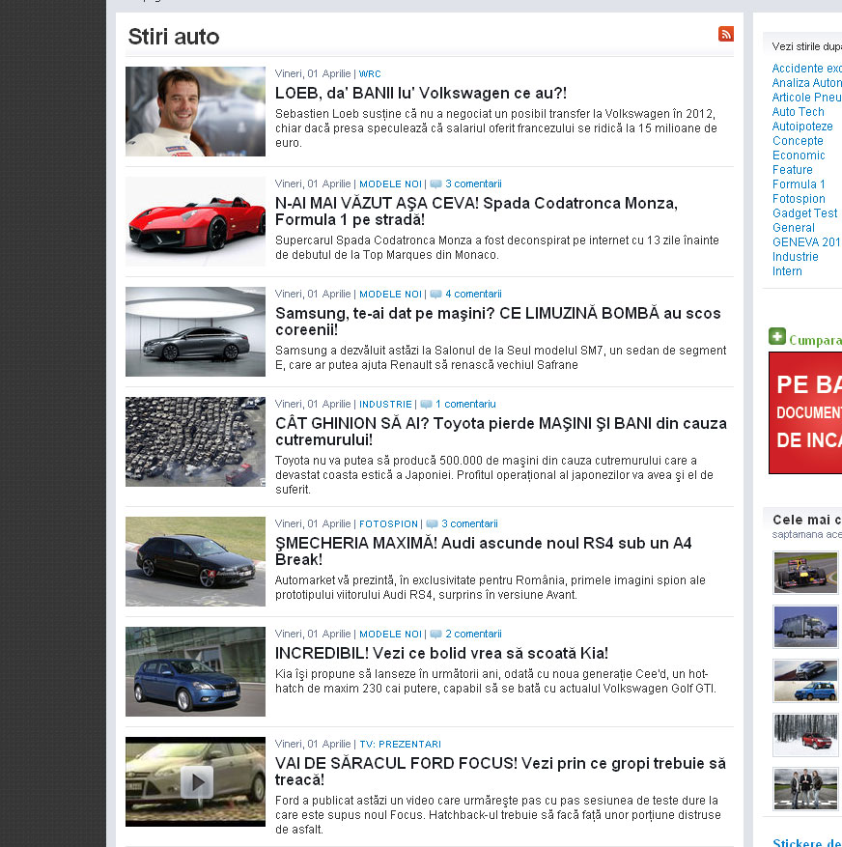Open 'VAI DE SARACUL FORD FOCUS' headline
Viewport: 842px width, 847px height.
click(x=500, y=772)
